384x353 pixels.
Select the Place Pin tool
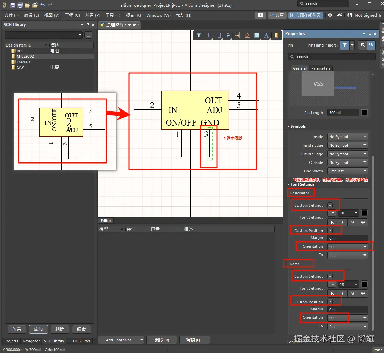pyautogui.click(x=237, y=35)
